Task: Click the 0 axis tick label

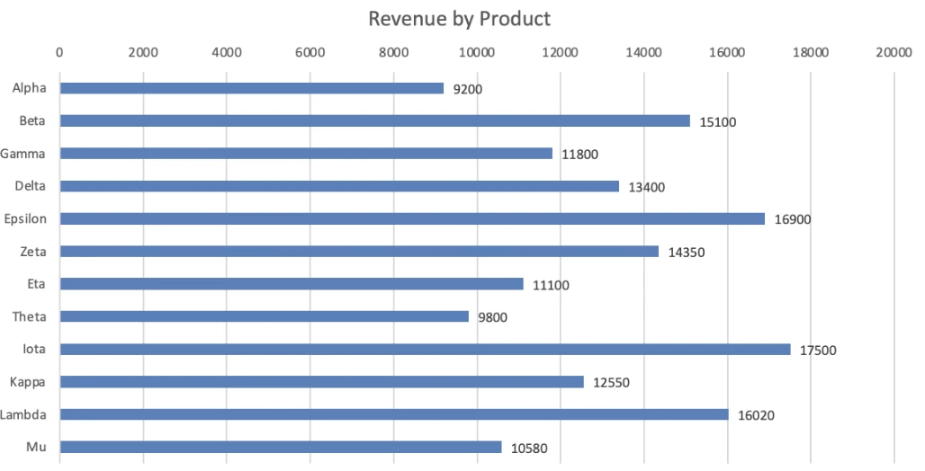Action: pos(59,52)
